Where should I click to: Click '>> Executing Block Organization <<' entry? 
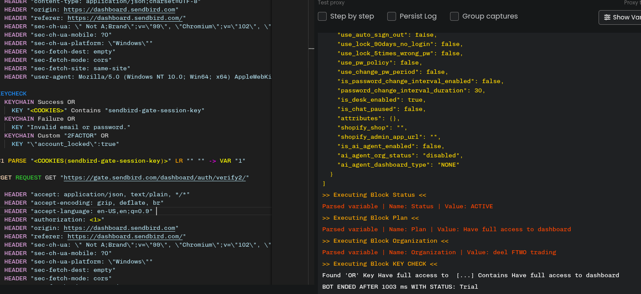click(385, 241)
